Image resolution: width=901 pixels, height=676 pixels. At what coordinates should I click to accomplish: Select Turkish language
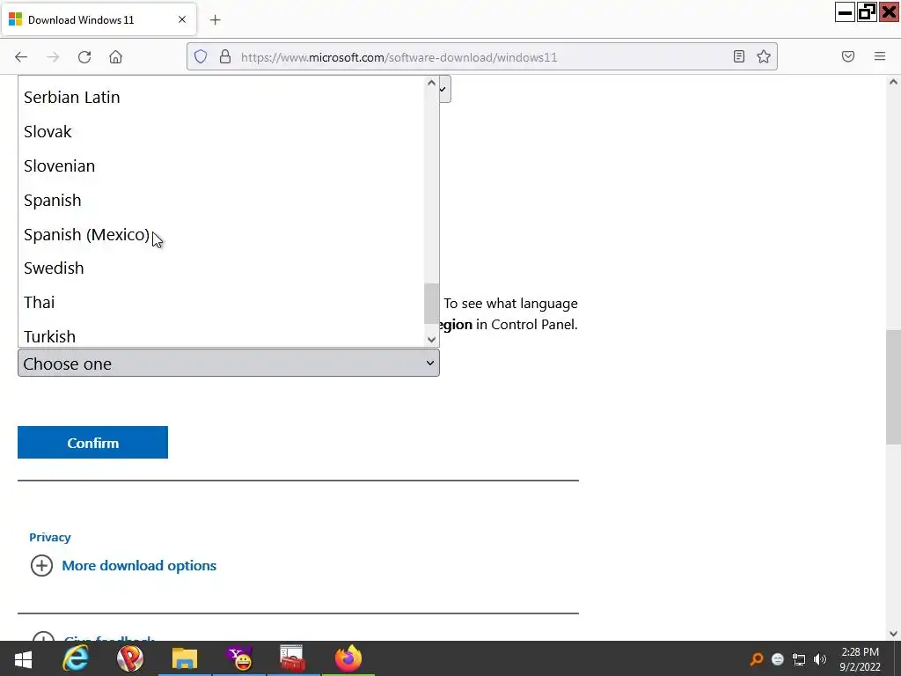222,335
